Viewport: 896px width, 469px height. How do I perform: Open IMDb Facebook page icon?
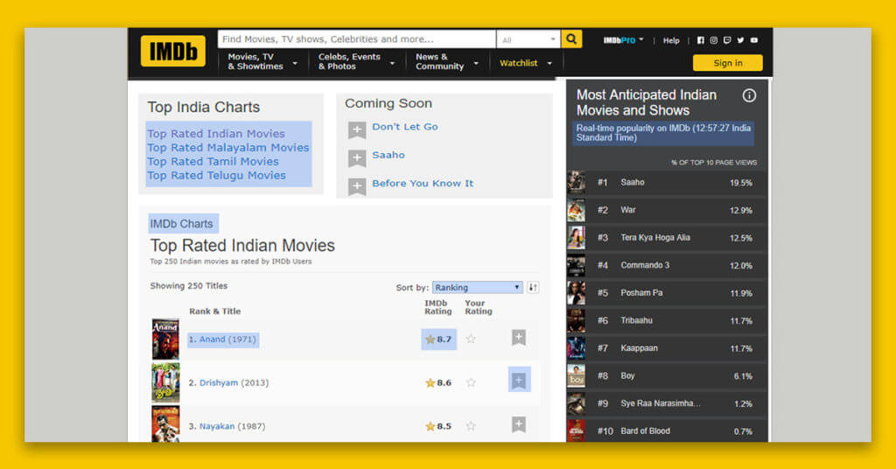701,40
